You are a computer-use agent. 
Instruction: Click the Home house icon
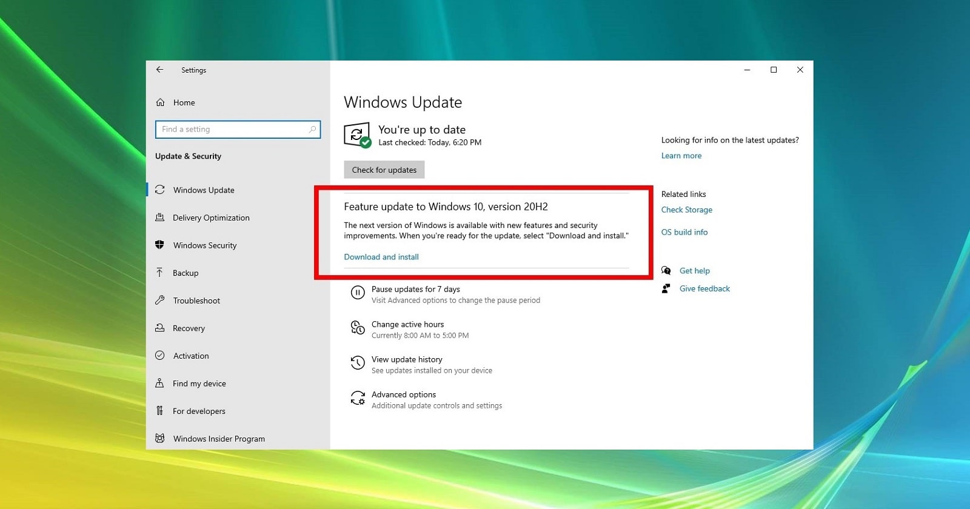160,102
